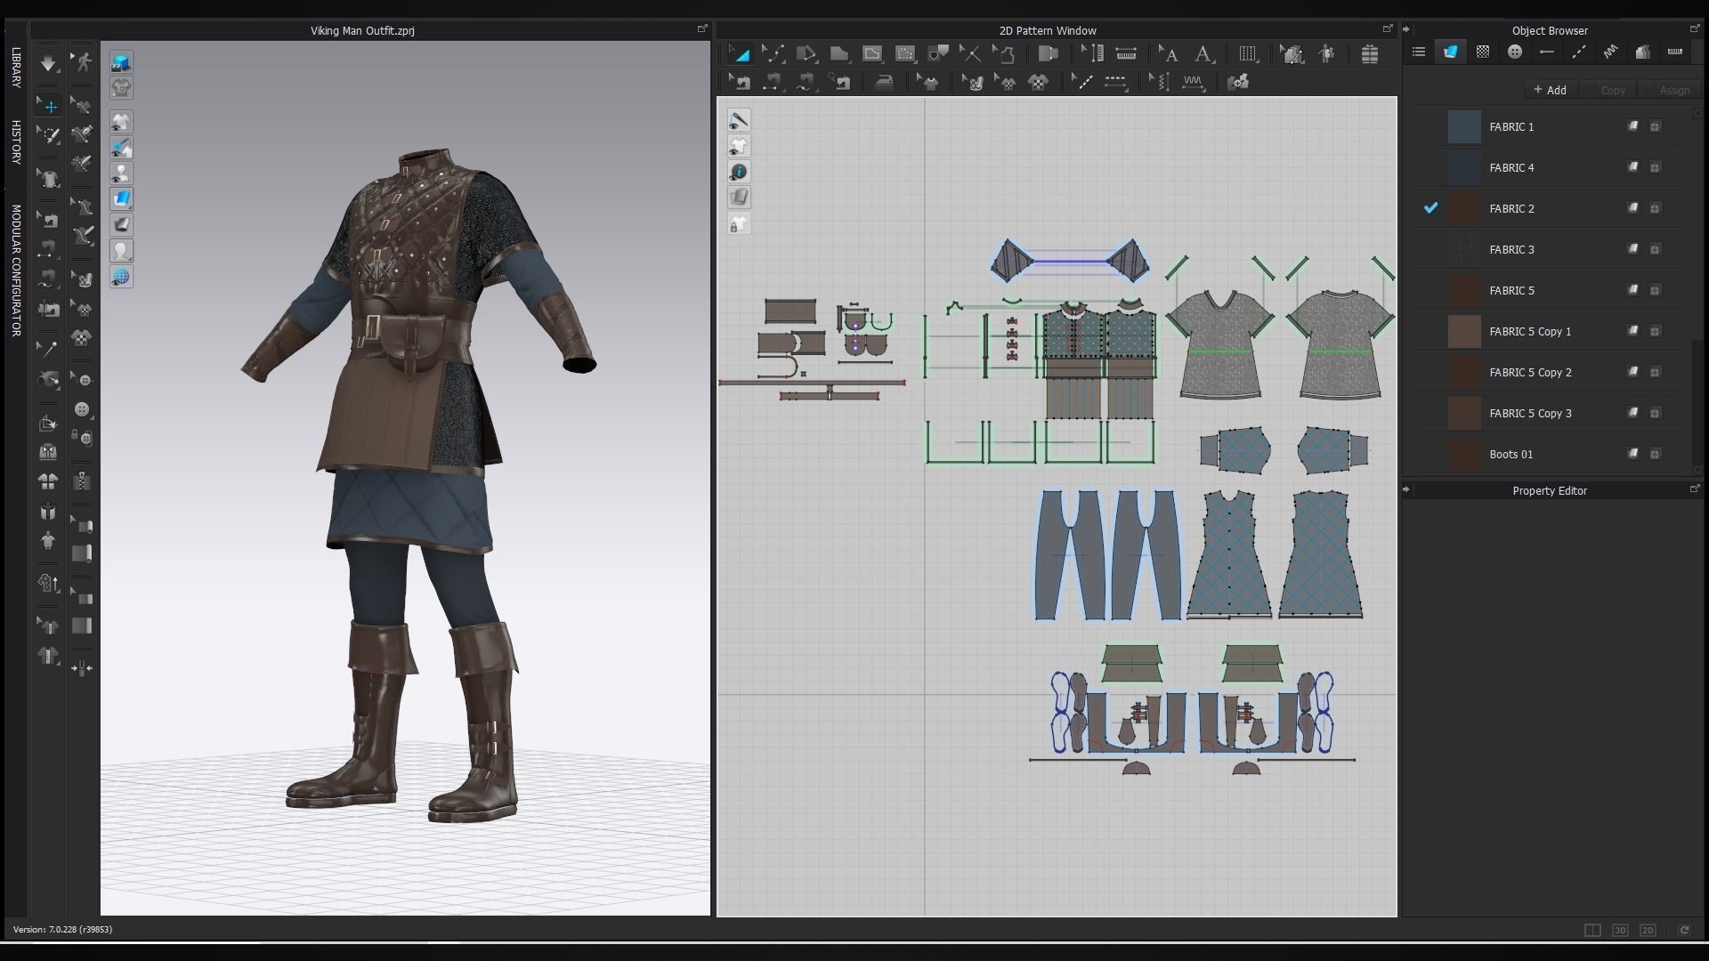1709x961 pixels.
Task: Select the Button tool in 3D toolbar
Action: point(82,409)
